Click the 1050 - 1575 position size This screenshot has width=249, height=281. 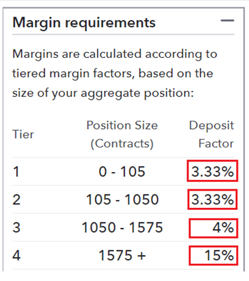[122, 227]
